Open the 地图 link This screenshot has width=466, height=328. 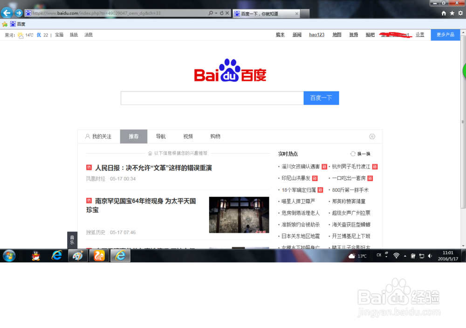337,35
